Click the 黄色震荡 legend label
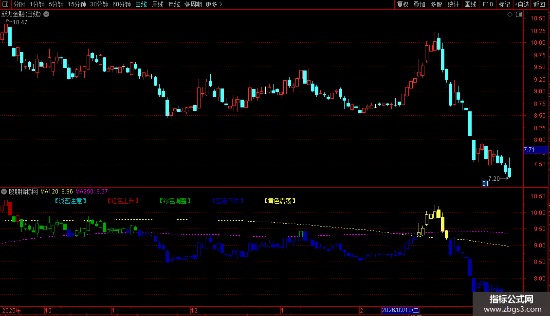Screen dimensions: 550x316 pyautogui.click(x=280, y=201)
